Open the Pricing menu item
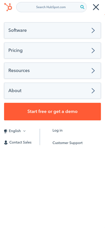This screenshot has height=228, width=105. [x=52, y=50]
